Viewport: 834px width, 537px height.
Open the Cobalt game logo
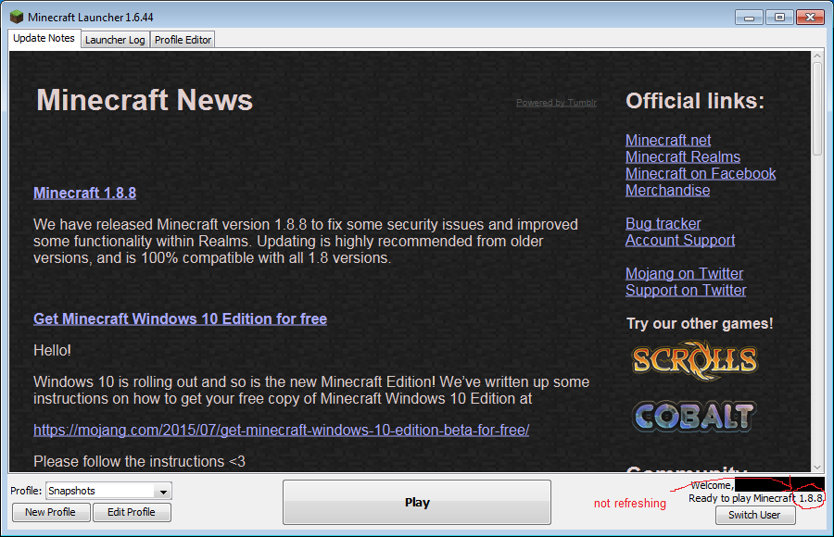pos(694,417)
